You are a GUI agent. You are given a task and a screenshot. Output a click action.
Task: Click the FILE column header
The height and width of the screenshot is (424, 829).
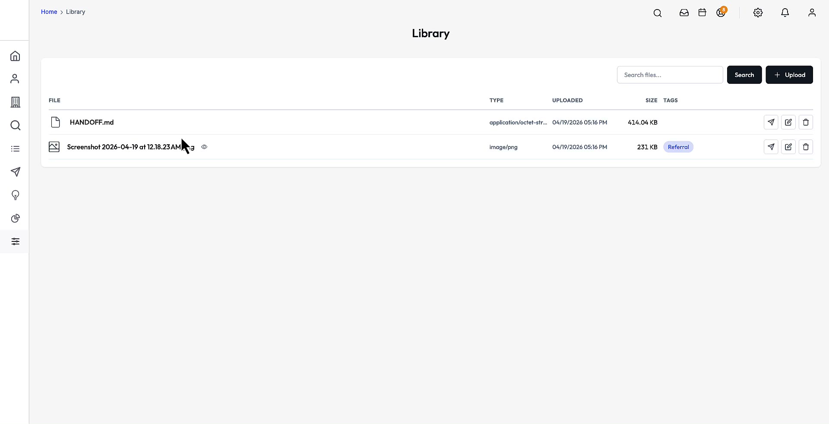54,100
